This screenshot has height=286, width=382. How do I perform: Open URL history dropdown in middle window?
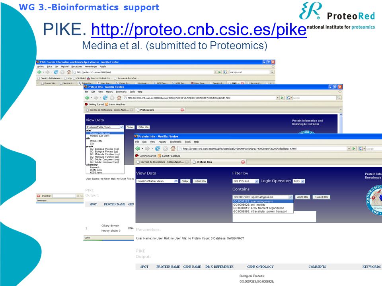(278, 98)
